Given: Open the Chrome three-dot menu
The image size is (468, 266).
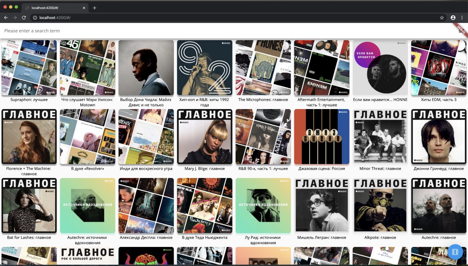Looking at the screenshot, I should point(462,18).
